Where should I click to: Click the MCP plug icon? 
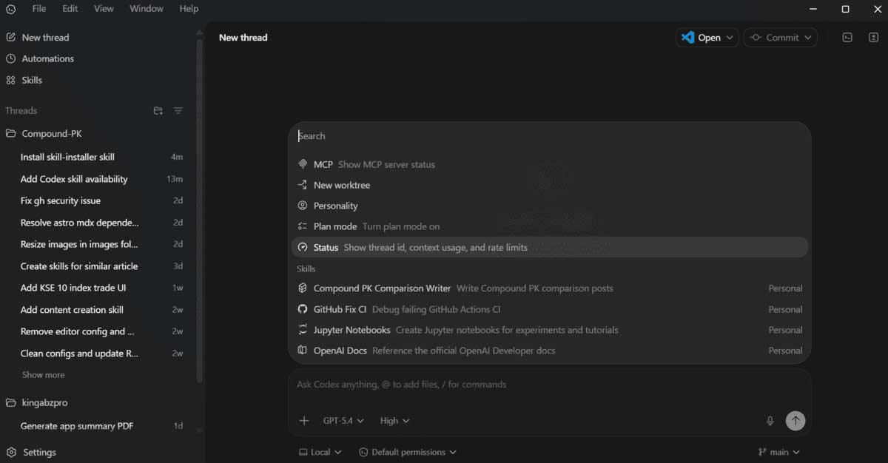point(302,164)
